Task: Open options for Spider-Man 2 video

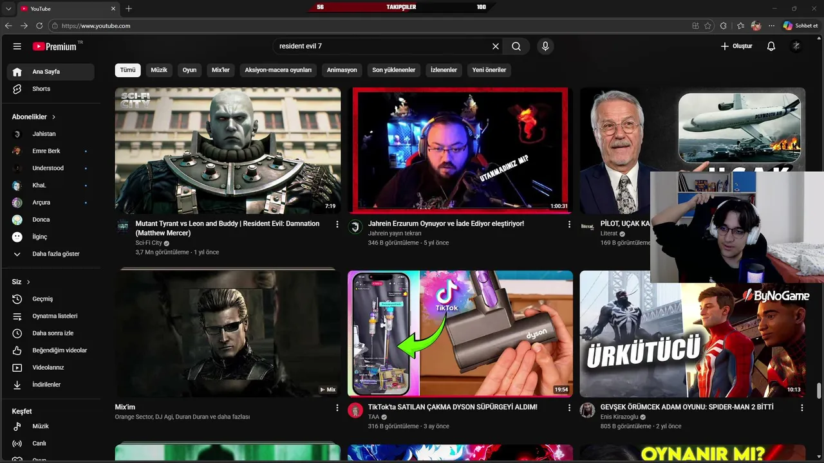Action: [x=801, y=408]
